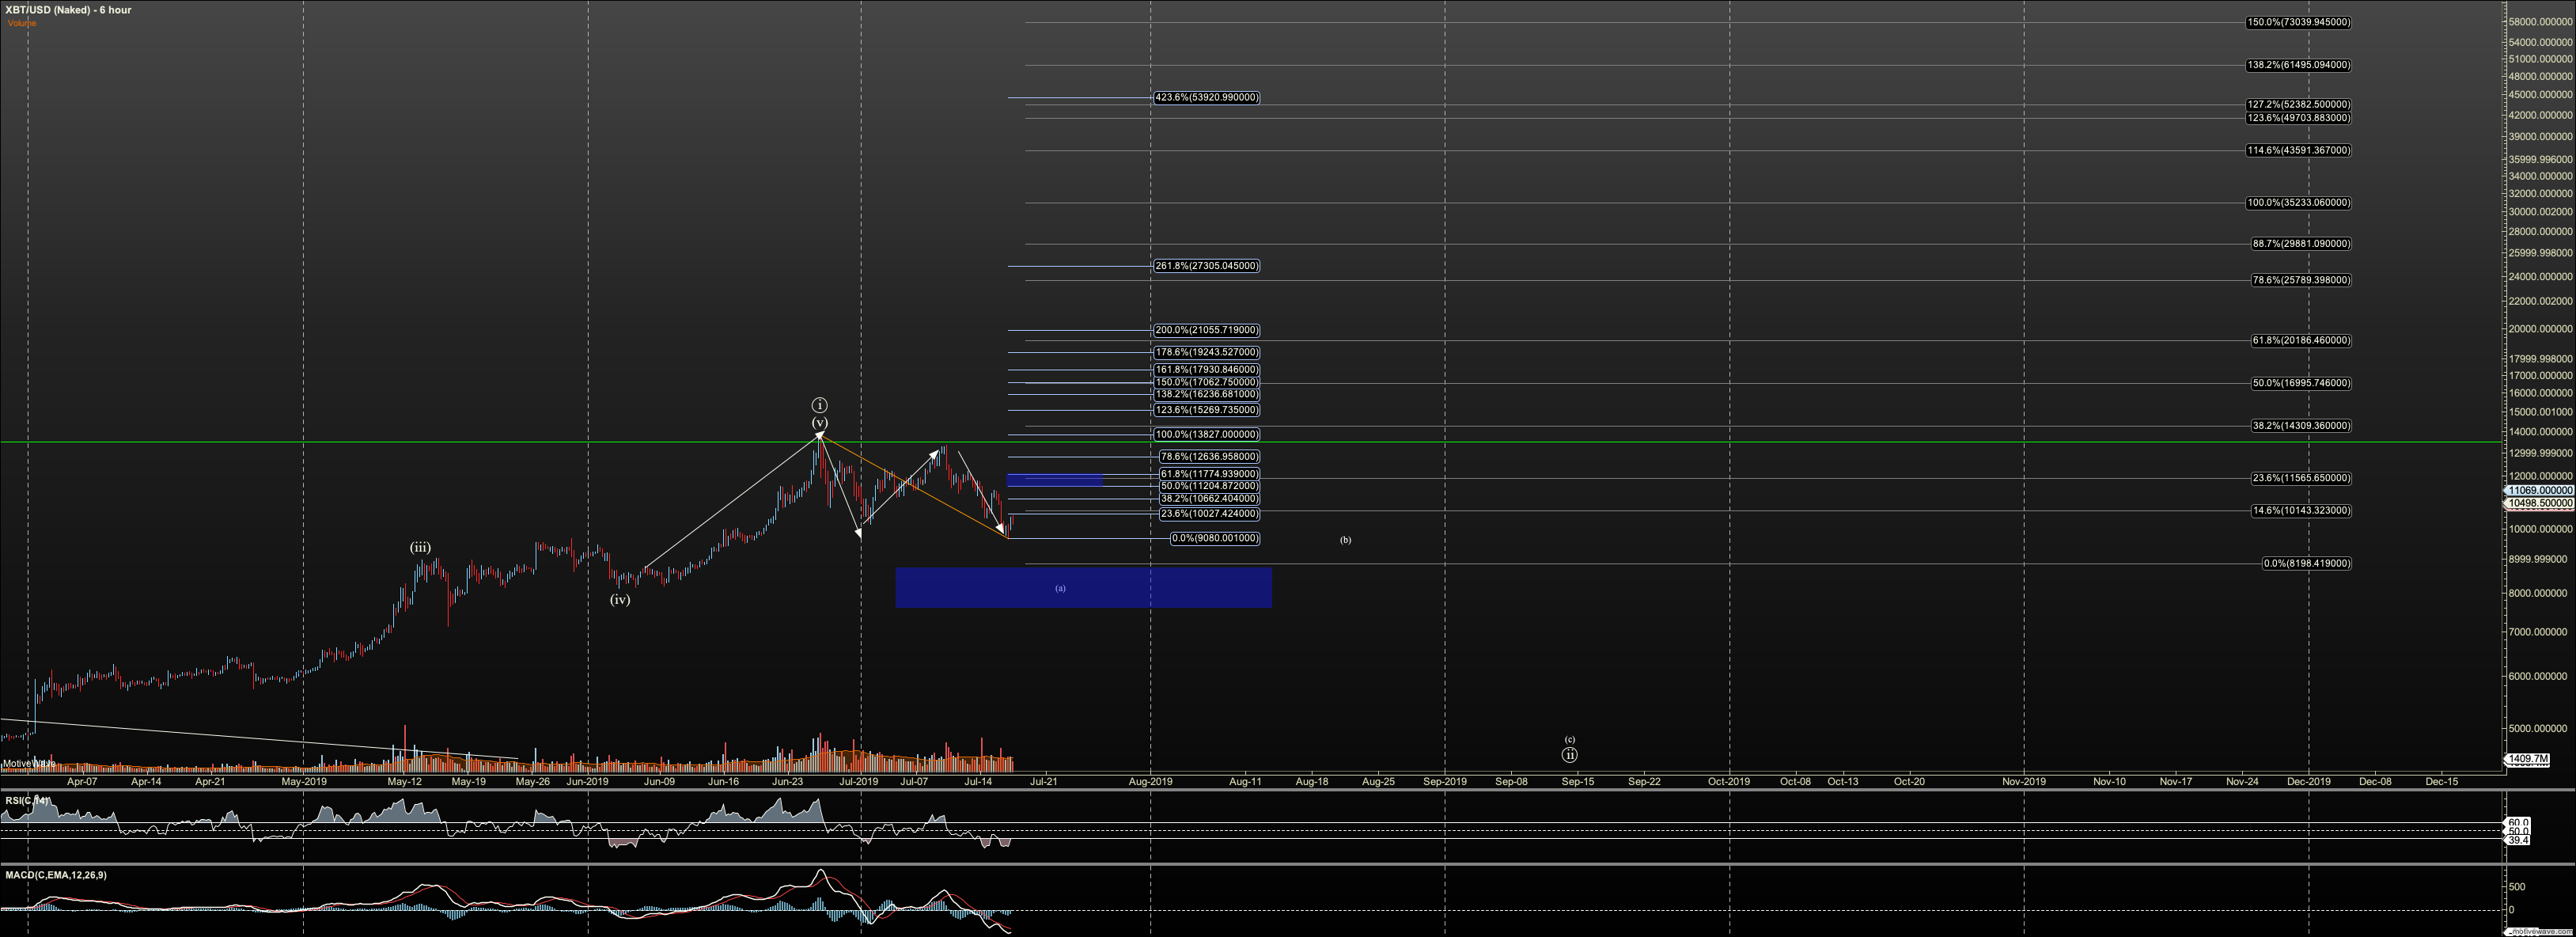Click the 50.0%(11204.872000) retracement label
Screen dimensions: 2576x937
[x=1209, y=486]
